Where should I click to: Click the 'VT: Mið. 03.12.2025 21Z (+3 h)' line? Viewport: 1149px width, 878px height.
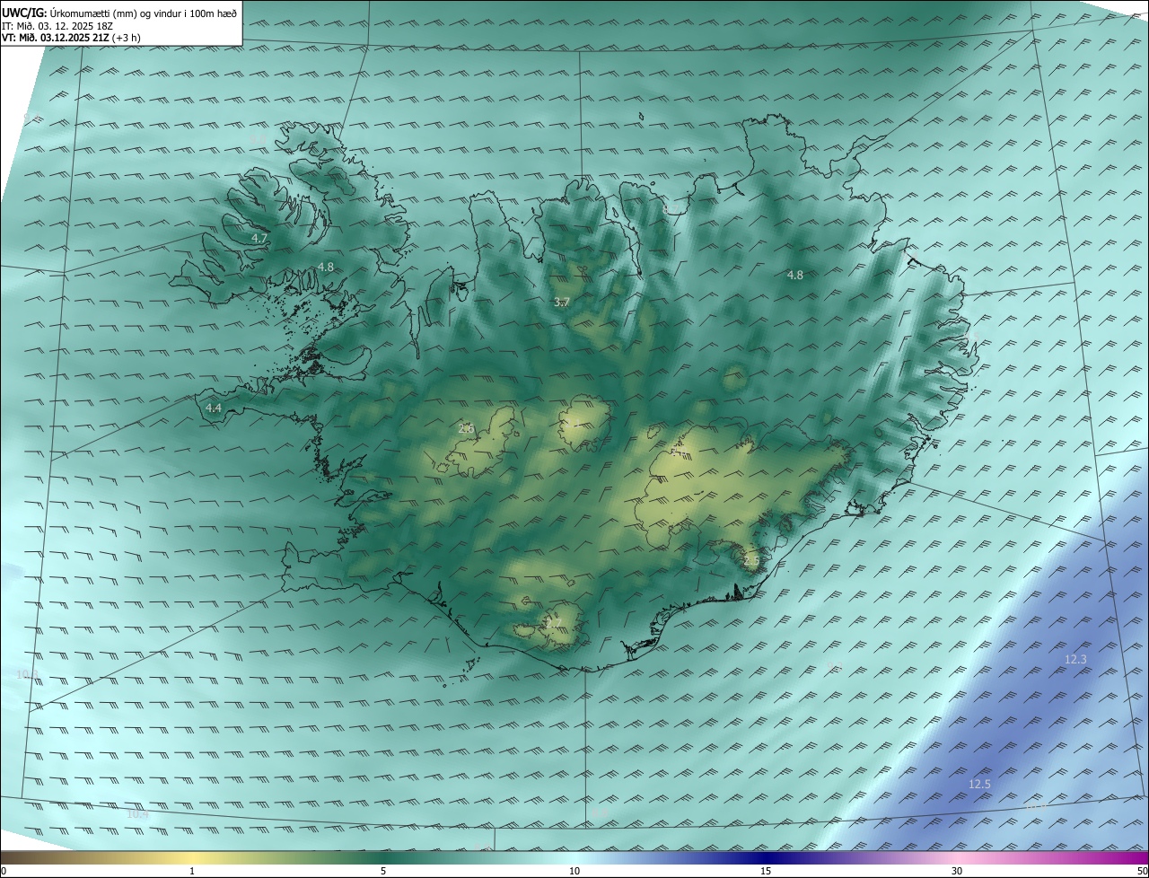tap(71, 38)
